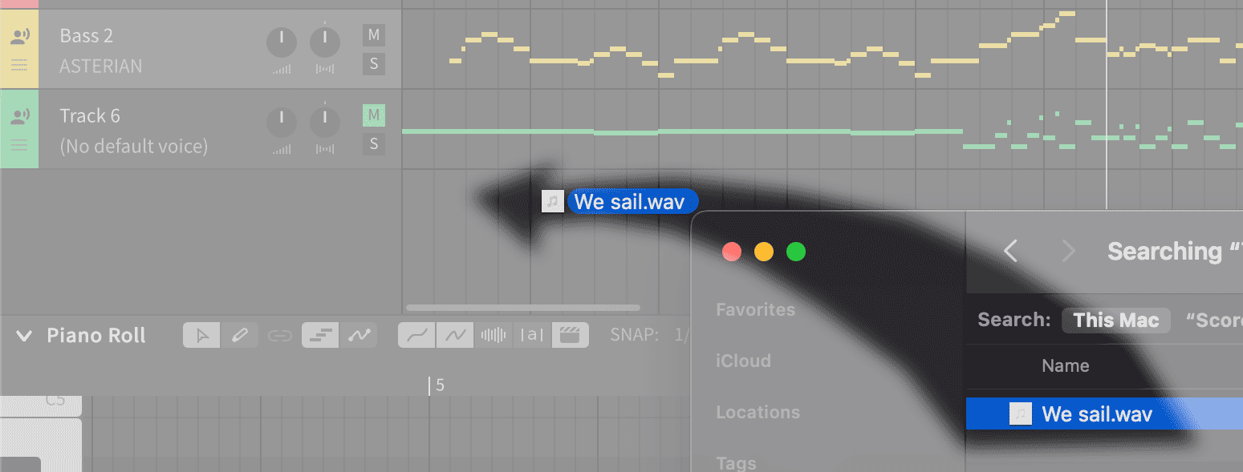Switch to note editing mode icon
This screenshot has width=1243, height=472.
(320, 335)
